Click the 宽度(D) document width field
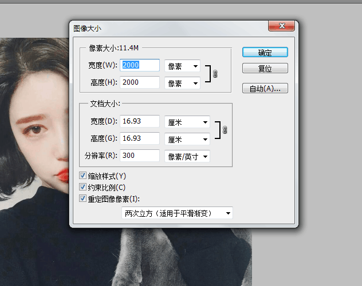This screenshot has height=286, width=362. click(140, 121)
